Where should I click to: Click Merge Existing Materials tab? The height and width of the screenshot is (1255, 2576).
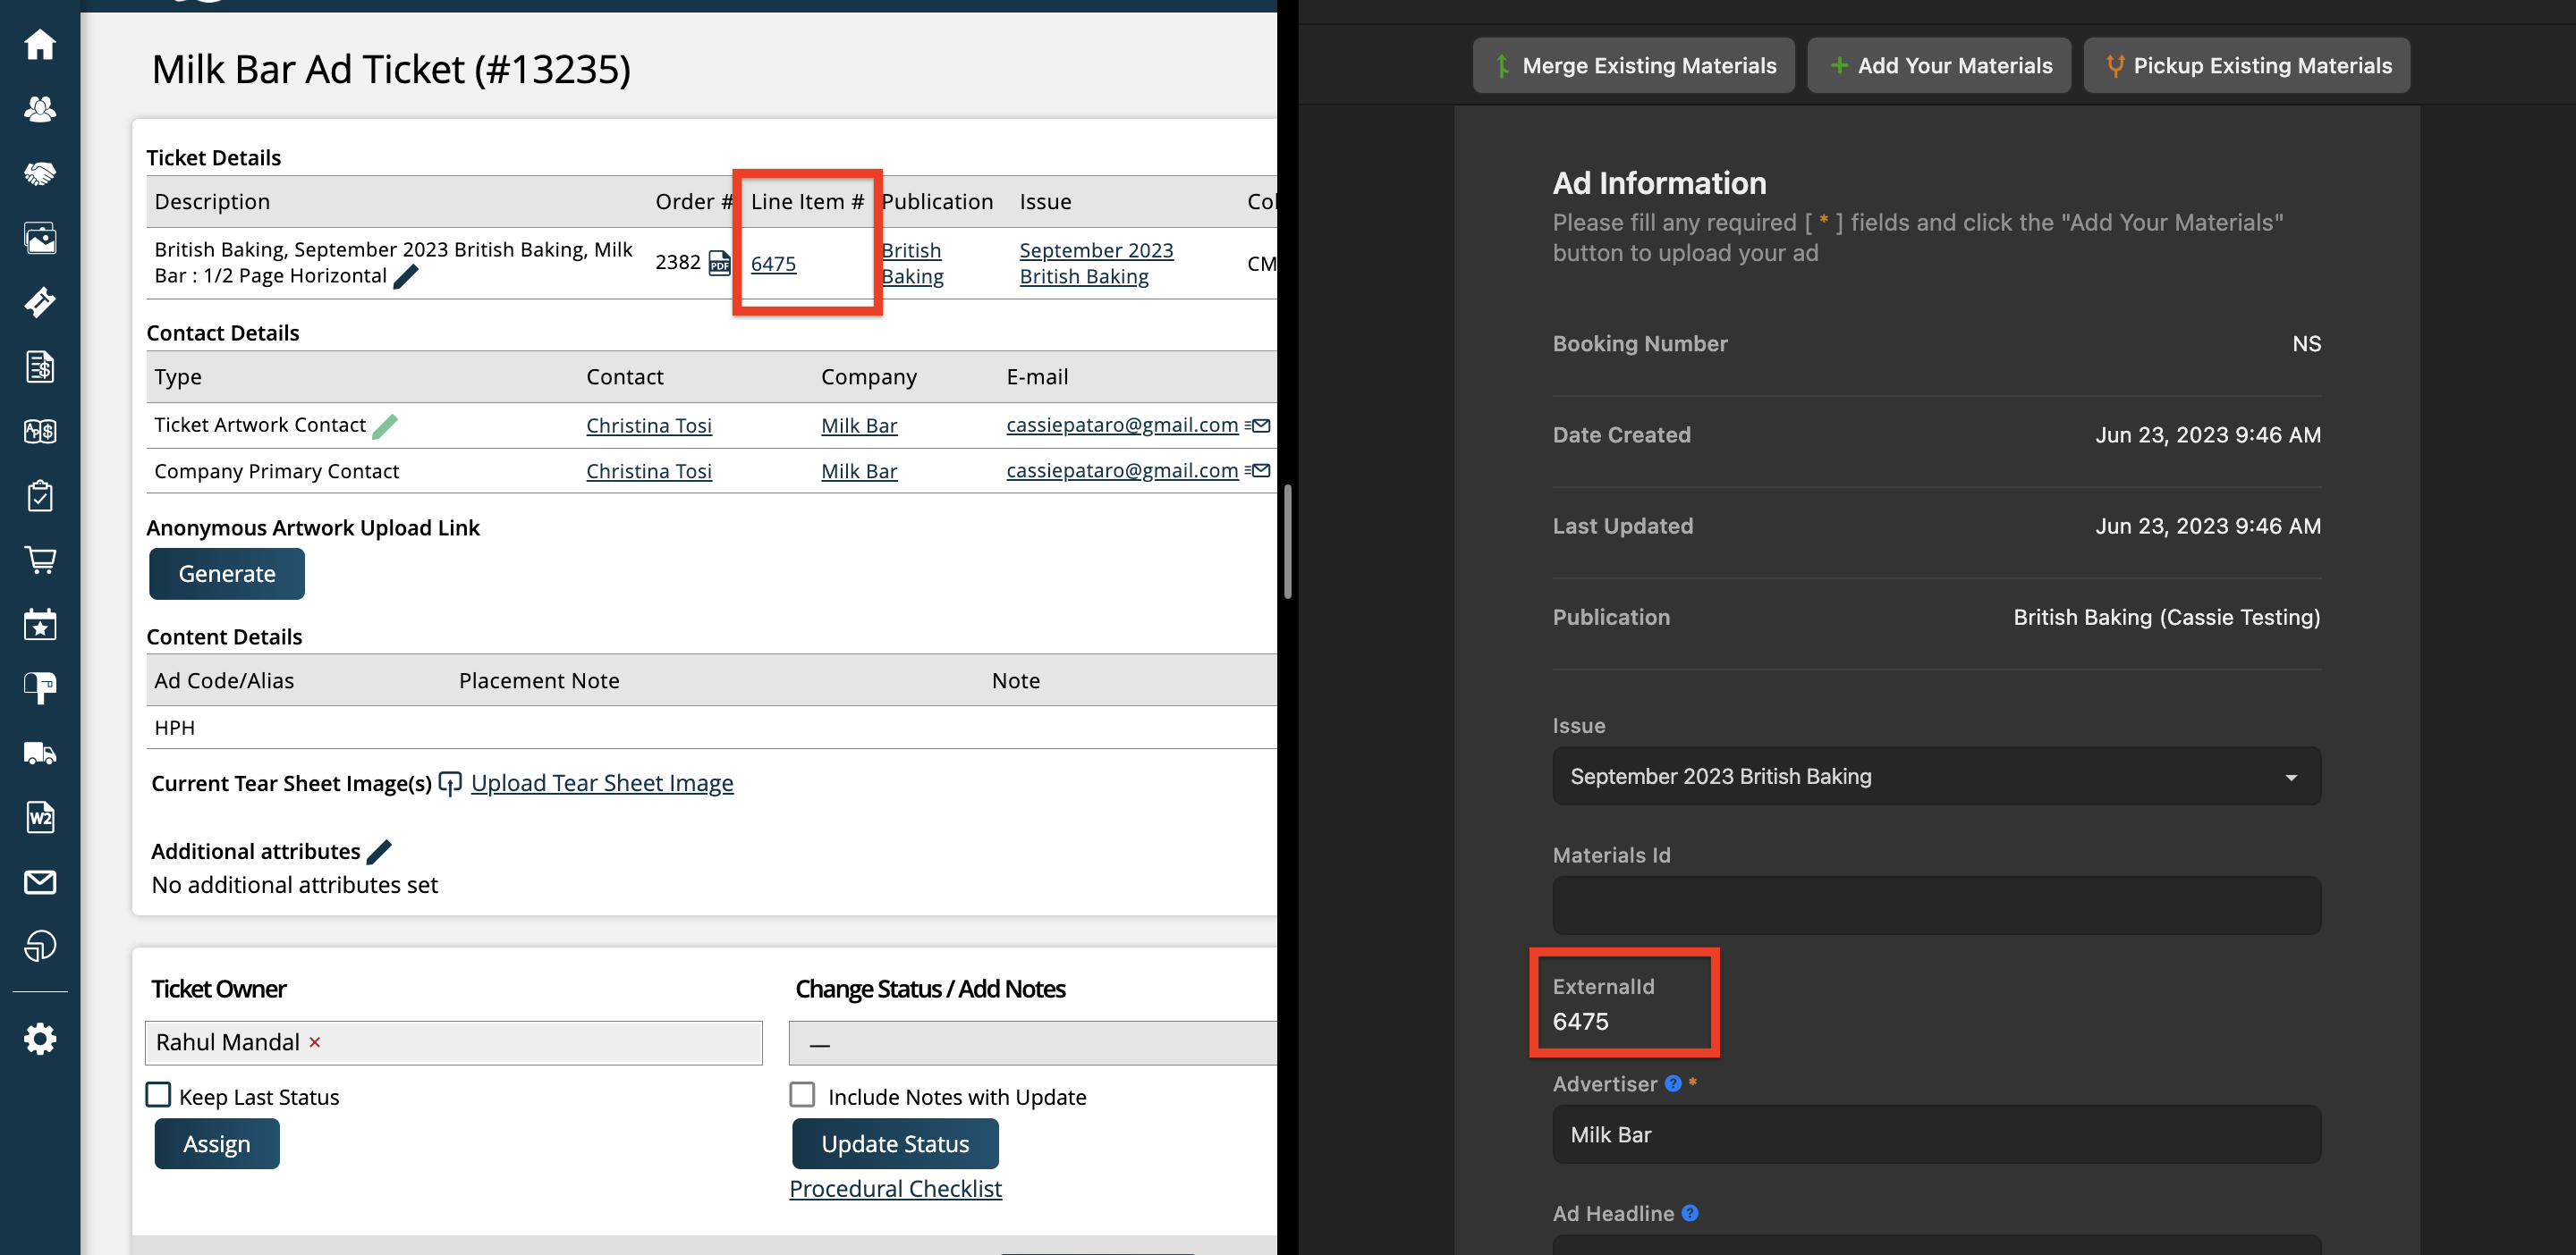click(1633, 66)
